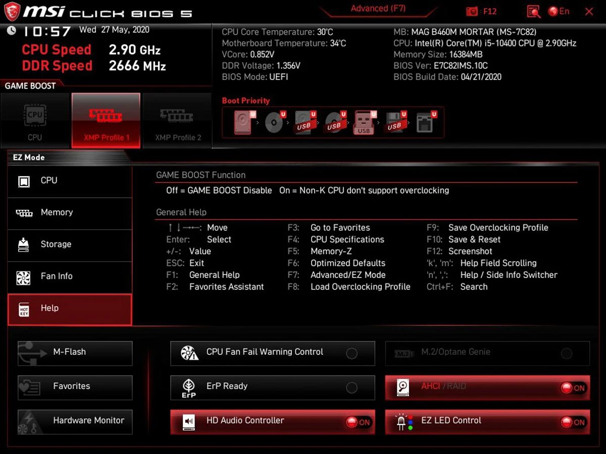Toggle the ErP Ready switch
606x454 pixels.
(352, 388)
